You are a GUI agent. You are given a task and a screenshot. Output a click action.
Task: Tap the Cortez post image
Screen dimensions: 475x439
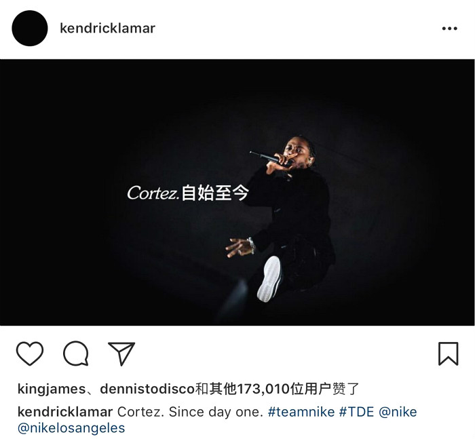tap(237, 193)
